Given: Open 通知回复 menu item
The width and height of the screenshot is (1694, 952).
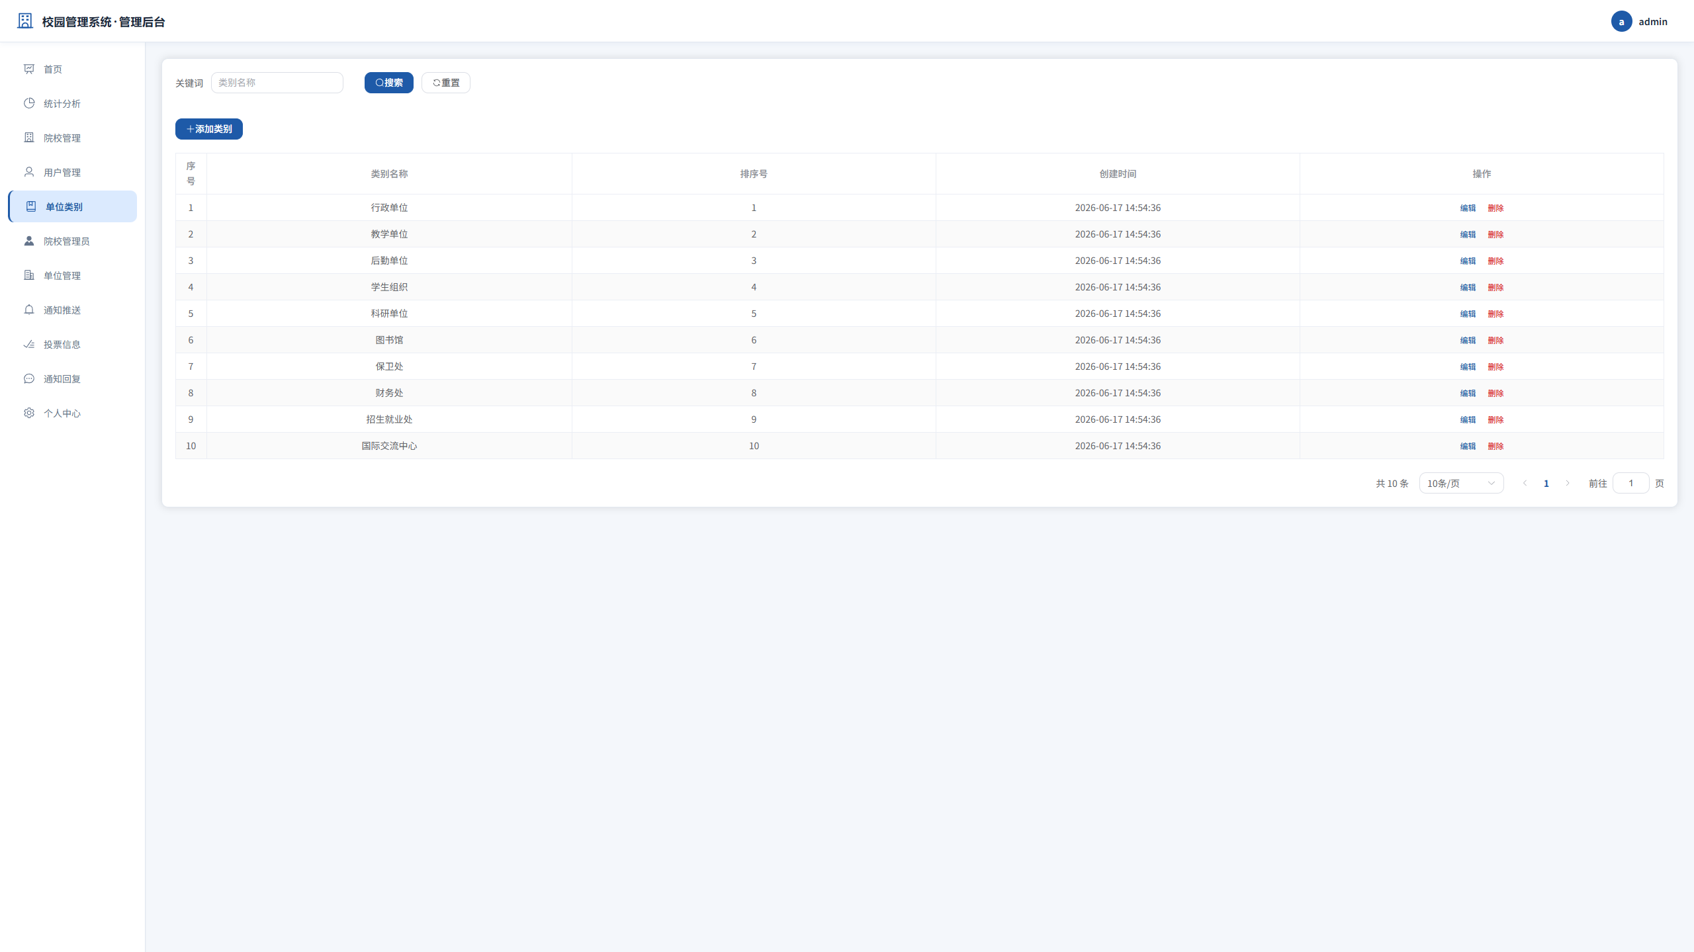Looking at the screenshot, I should point(73,378).
